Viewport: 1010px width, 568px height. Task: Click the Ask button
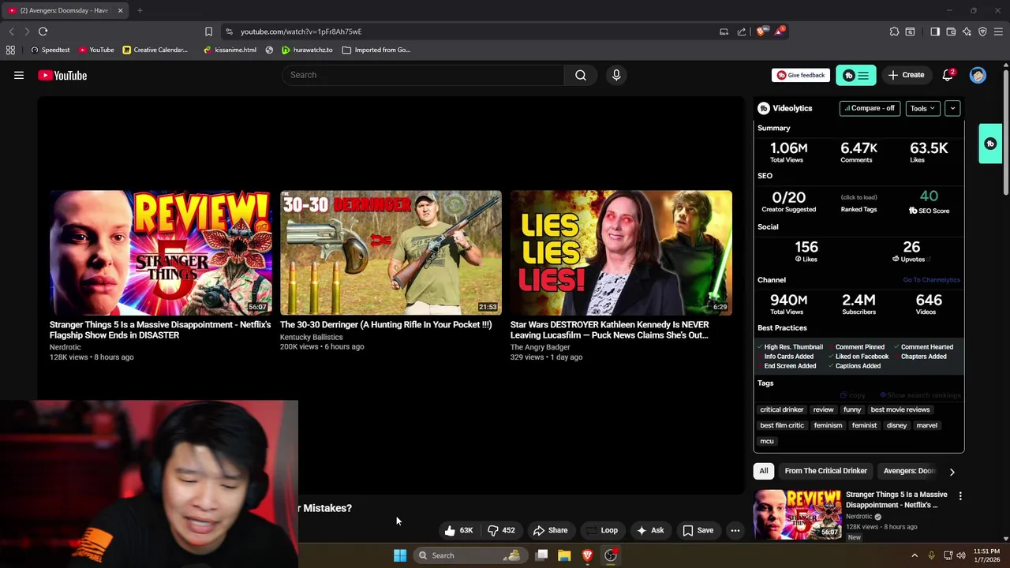pos(650,530)
